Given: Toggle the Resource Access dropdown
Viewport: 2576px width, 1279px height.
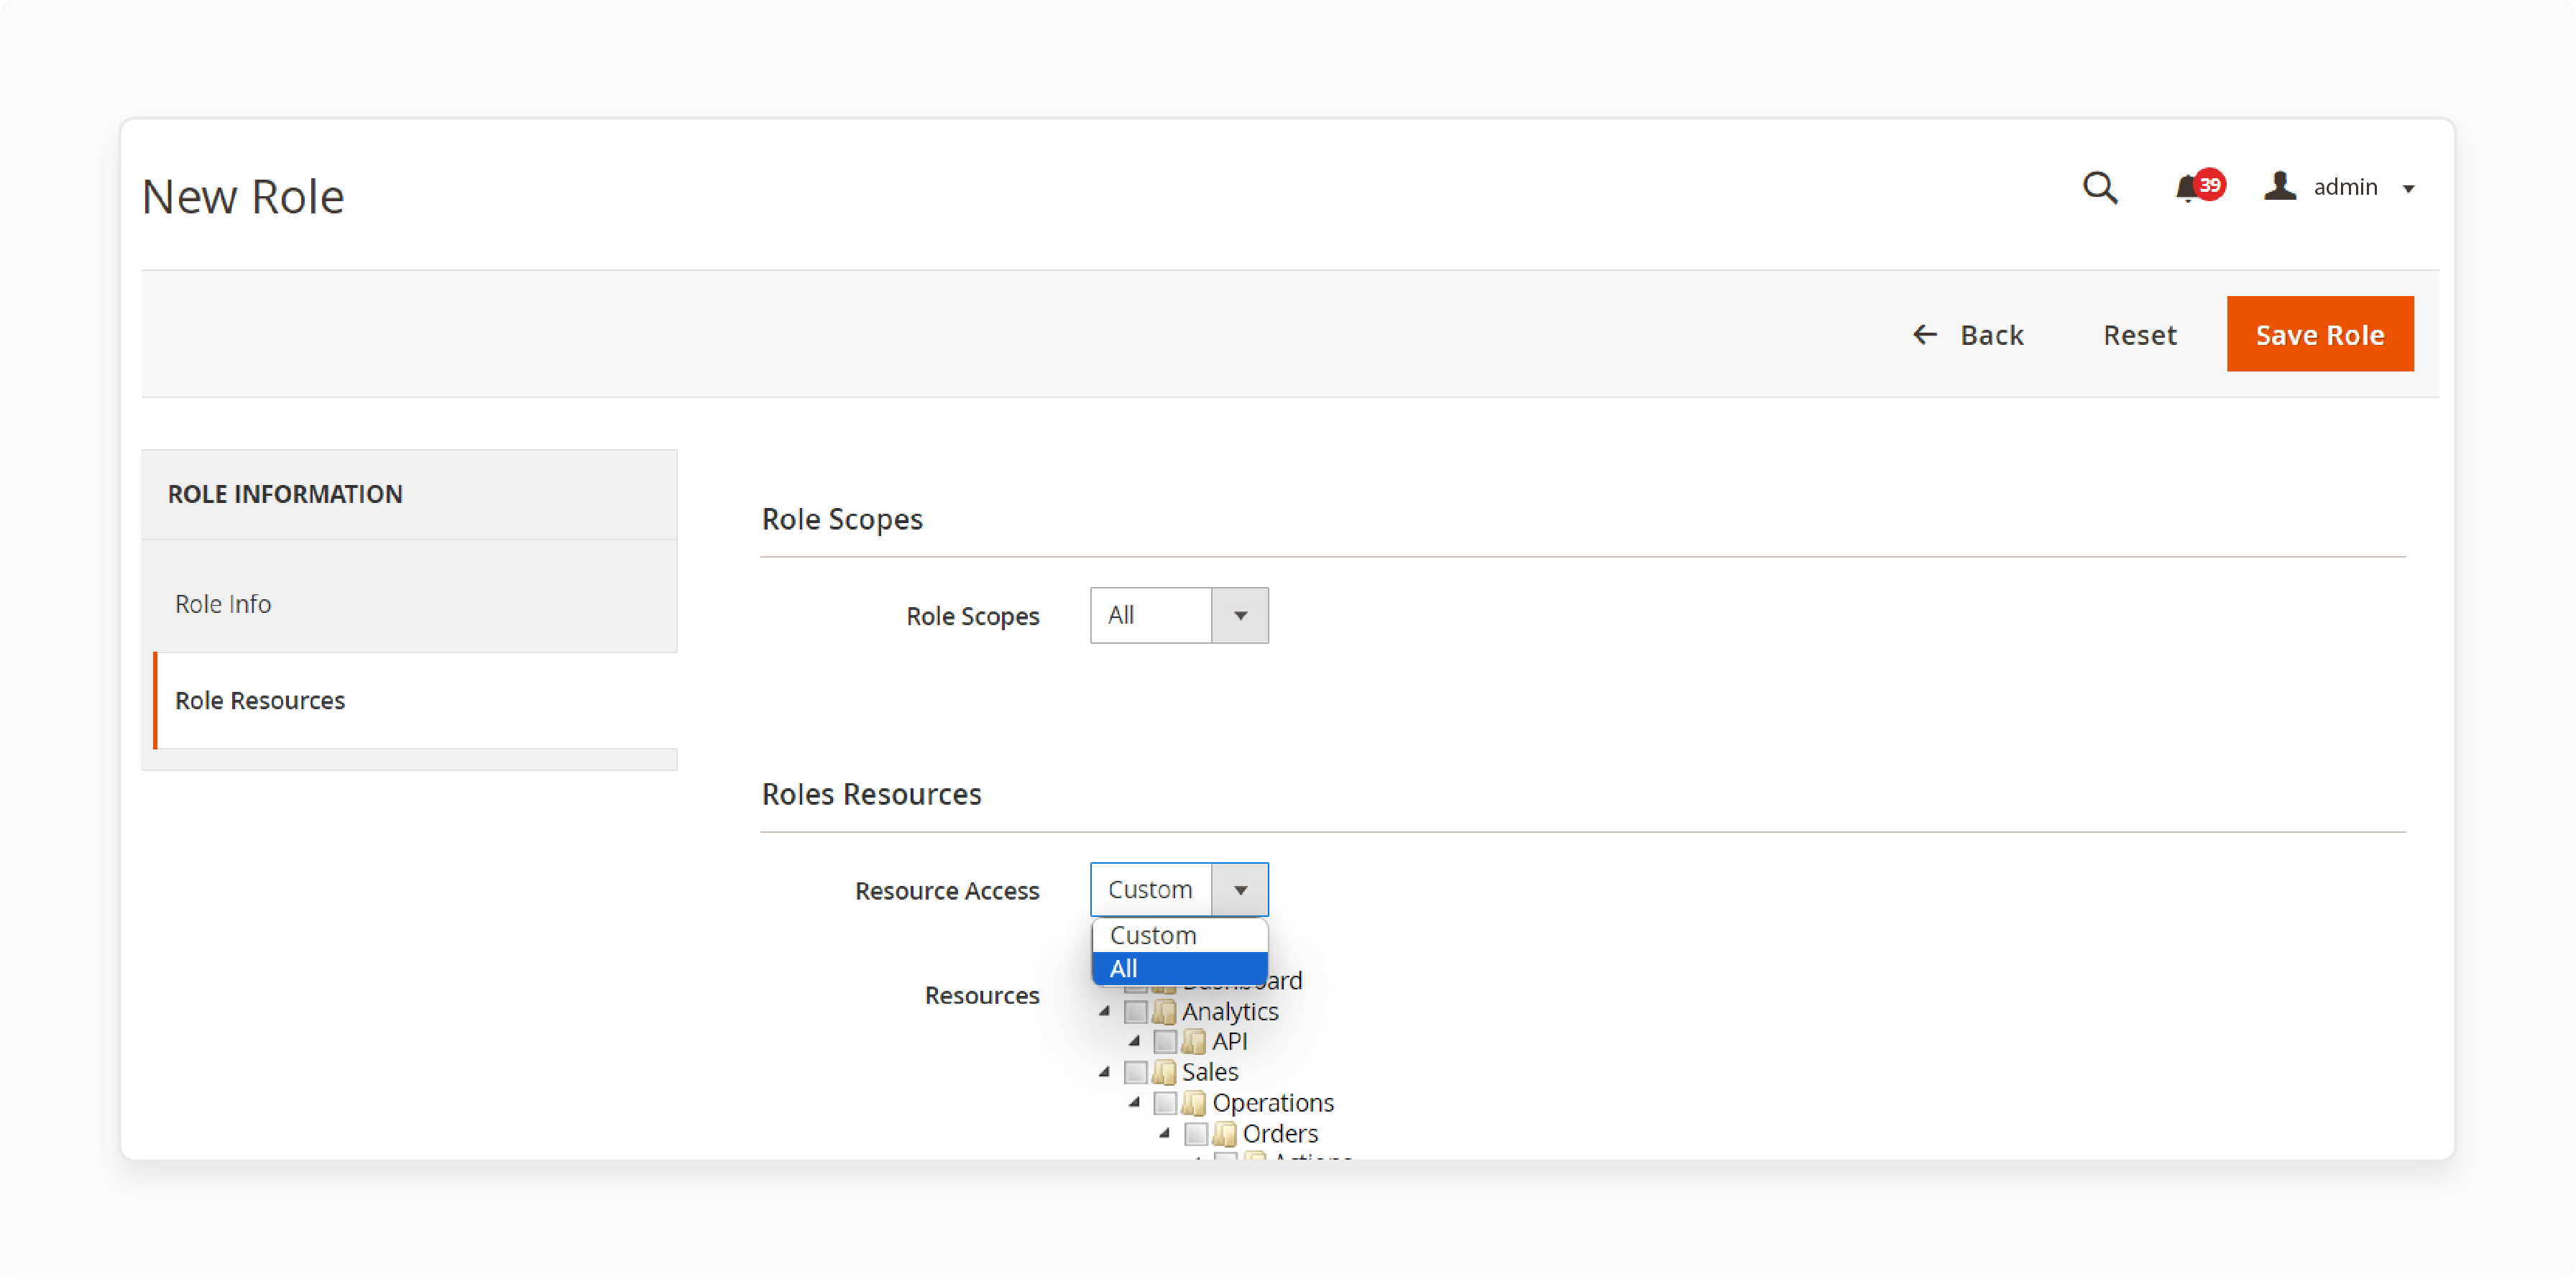Looking at the screenshot, I should 1179,889.
